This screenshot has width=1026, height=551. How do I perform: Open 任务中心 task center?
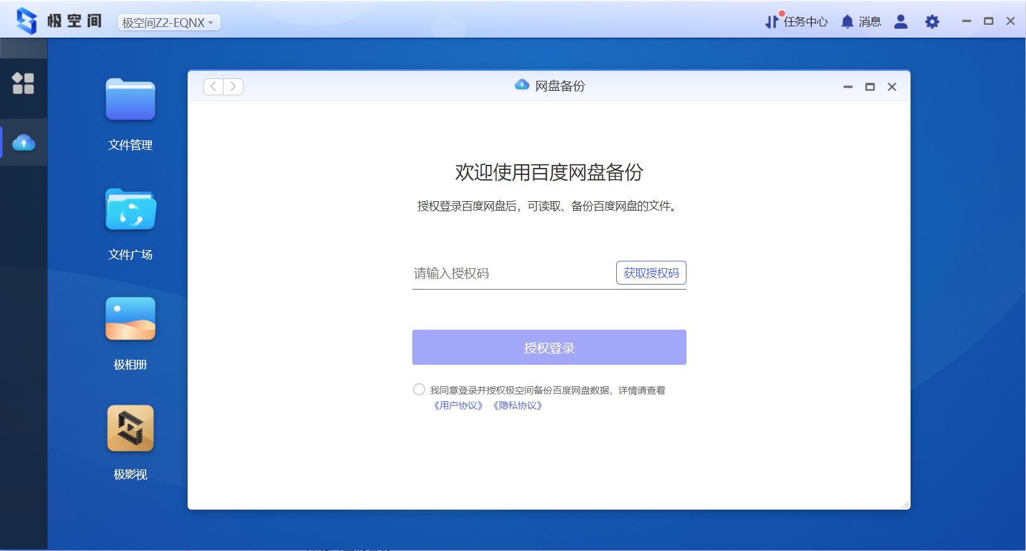click(796, 22)
